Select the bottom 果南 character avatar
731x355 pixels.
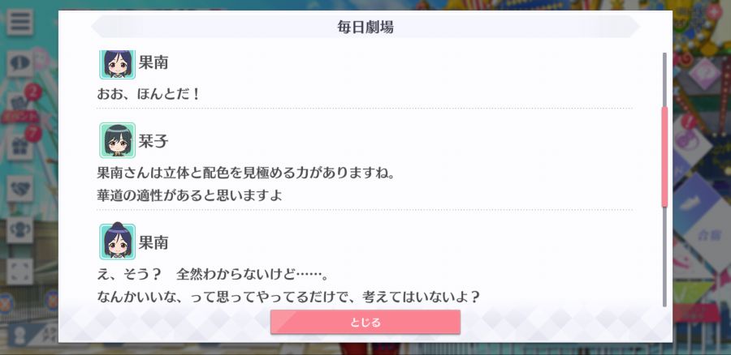[118, 242]
